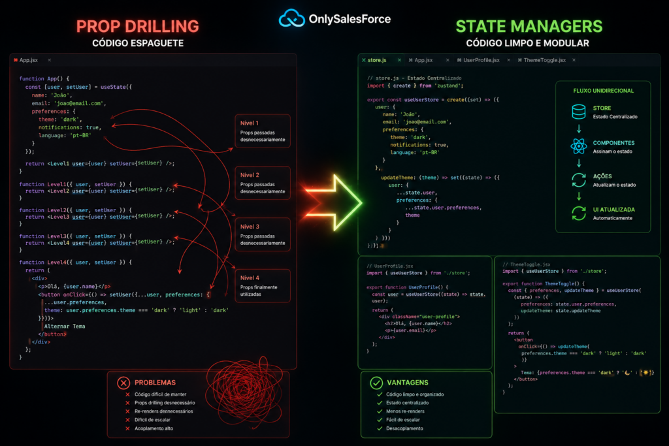This screenshot has width=669, height=446.
Task: Click the 'function App() {' code line
Action: 44,79
